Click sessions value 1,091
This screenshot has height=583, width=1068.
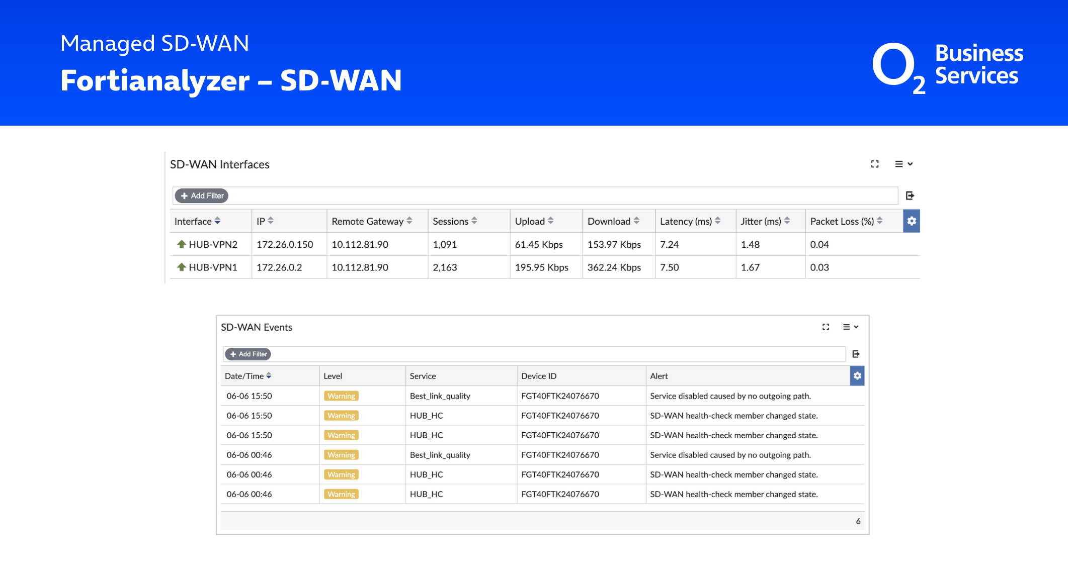point(445,245)
